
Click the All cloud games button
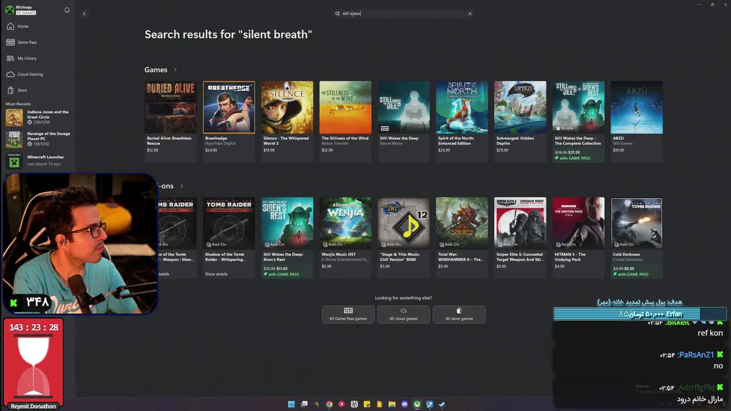click(x=404, y=315)
